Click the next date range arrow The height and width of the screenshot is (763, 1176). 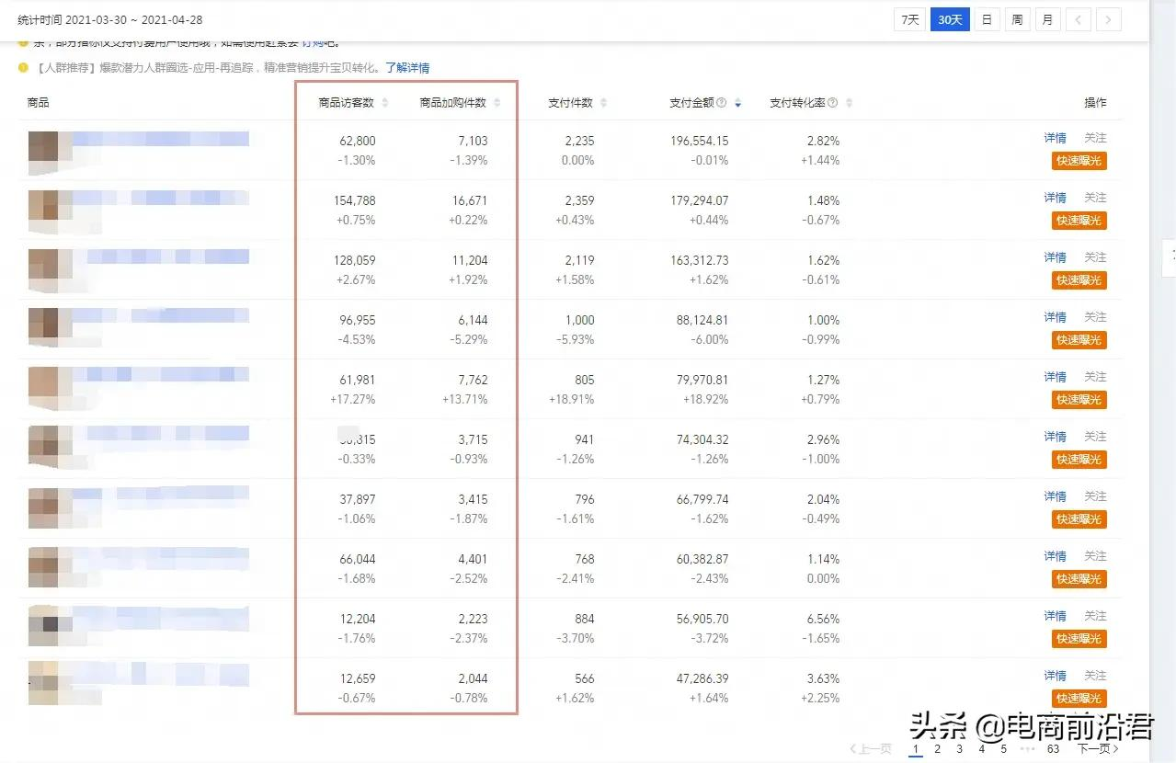click(x=1109, y=18)
